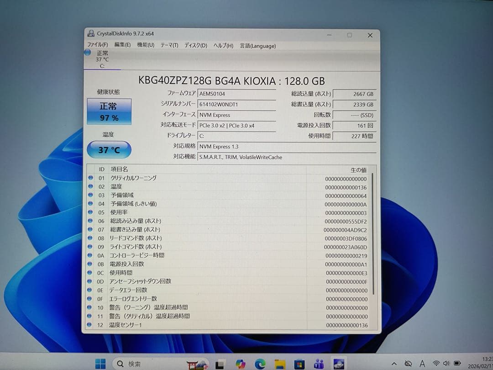The image size is (493, 370).
Task: Click the status dot of row 05 使用率
Action: 90,212
